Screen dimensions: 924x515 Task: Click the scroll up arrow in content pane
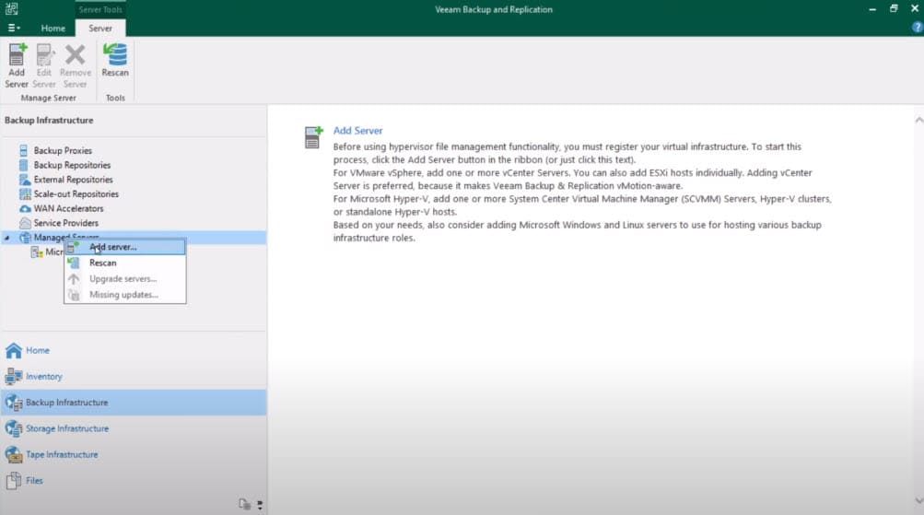click(x=918, y=120)
